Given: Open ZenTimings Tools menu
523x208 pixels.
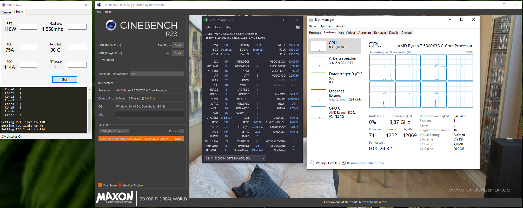Looking at the screenshot, I should 218,27.
